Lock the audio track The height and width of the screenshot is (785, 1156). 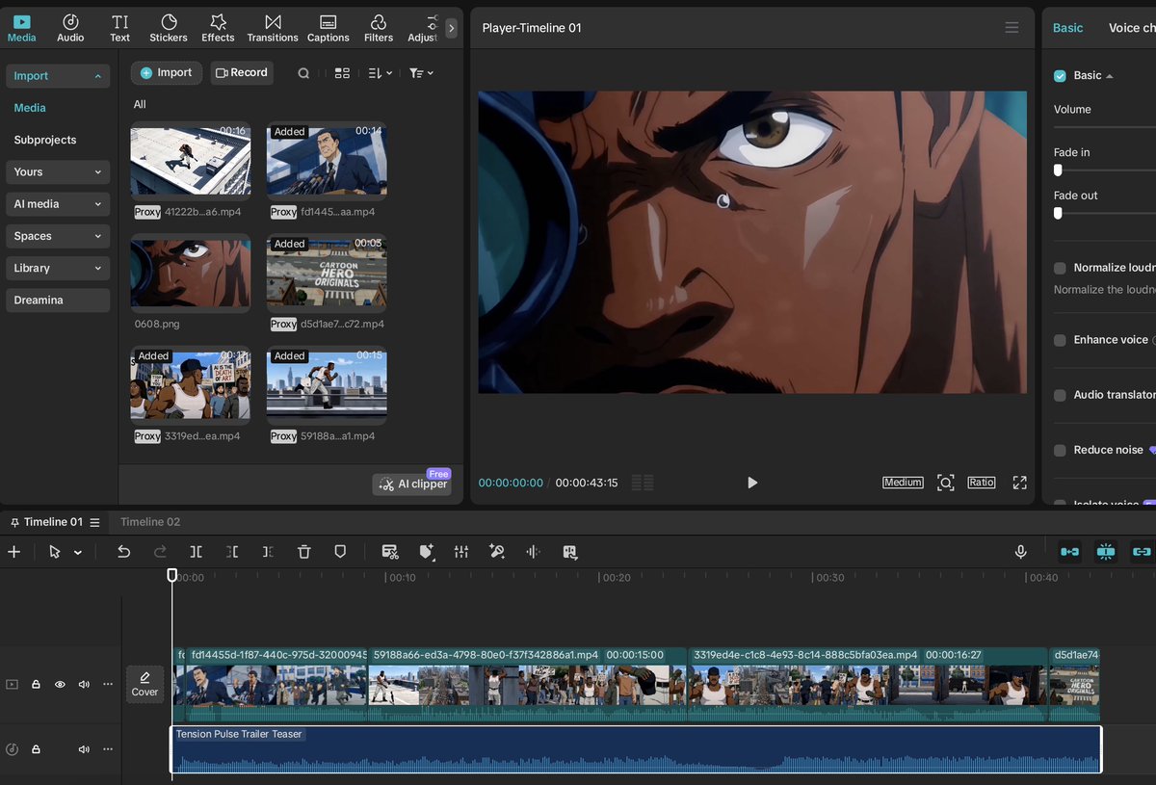(x=36, y=749)
